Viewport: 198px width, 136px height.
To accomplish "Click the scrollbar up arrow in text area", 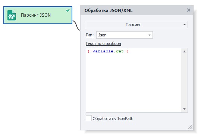I will click(184, 51).
